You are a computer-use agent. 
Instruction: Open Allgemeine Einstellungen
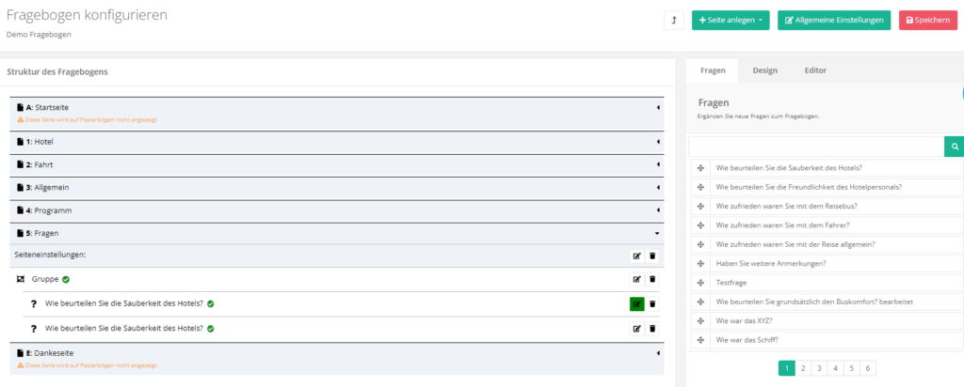point(833,21)
